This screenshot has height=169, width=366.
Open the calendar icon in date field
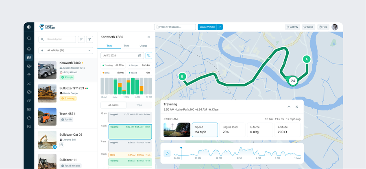(x=139, y=56)
